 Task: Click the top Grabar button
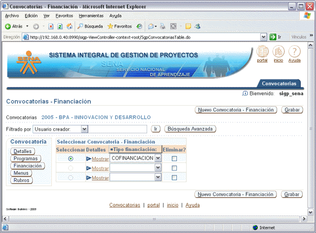tap(292, 110)
